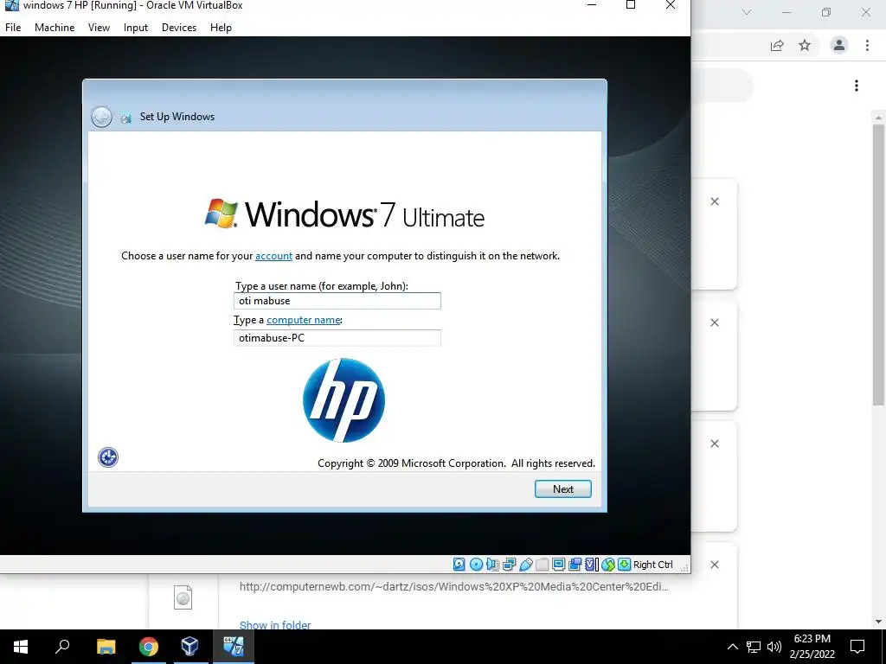The width and height of the screenshot is (886, 664).
Task: Click the back arrow in Set Up Windows
Action: (x=102, y=117)
